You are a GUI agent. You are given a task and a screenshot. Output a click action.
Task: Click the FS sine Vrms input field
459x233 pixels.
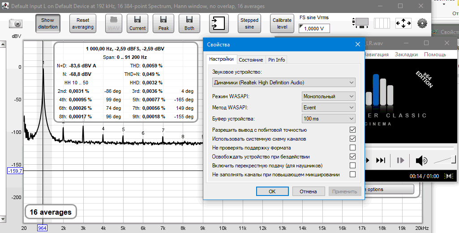point(314,28)
